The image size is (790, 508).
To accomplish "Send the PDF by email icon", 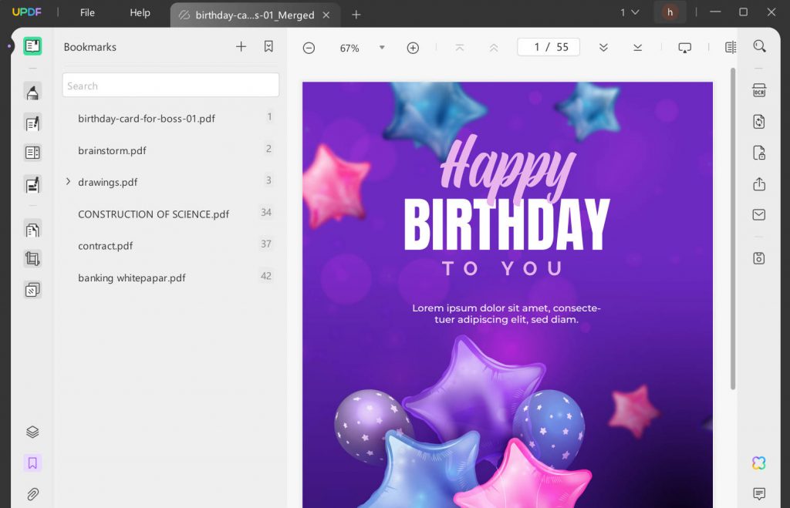I will [x=759, y=215].
